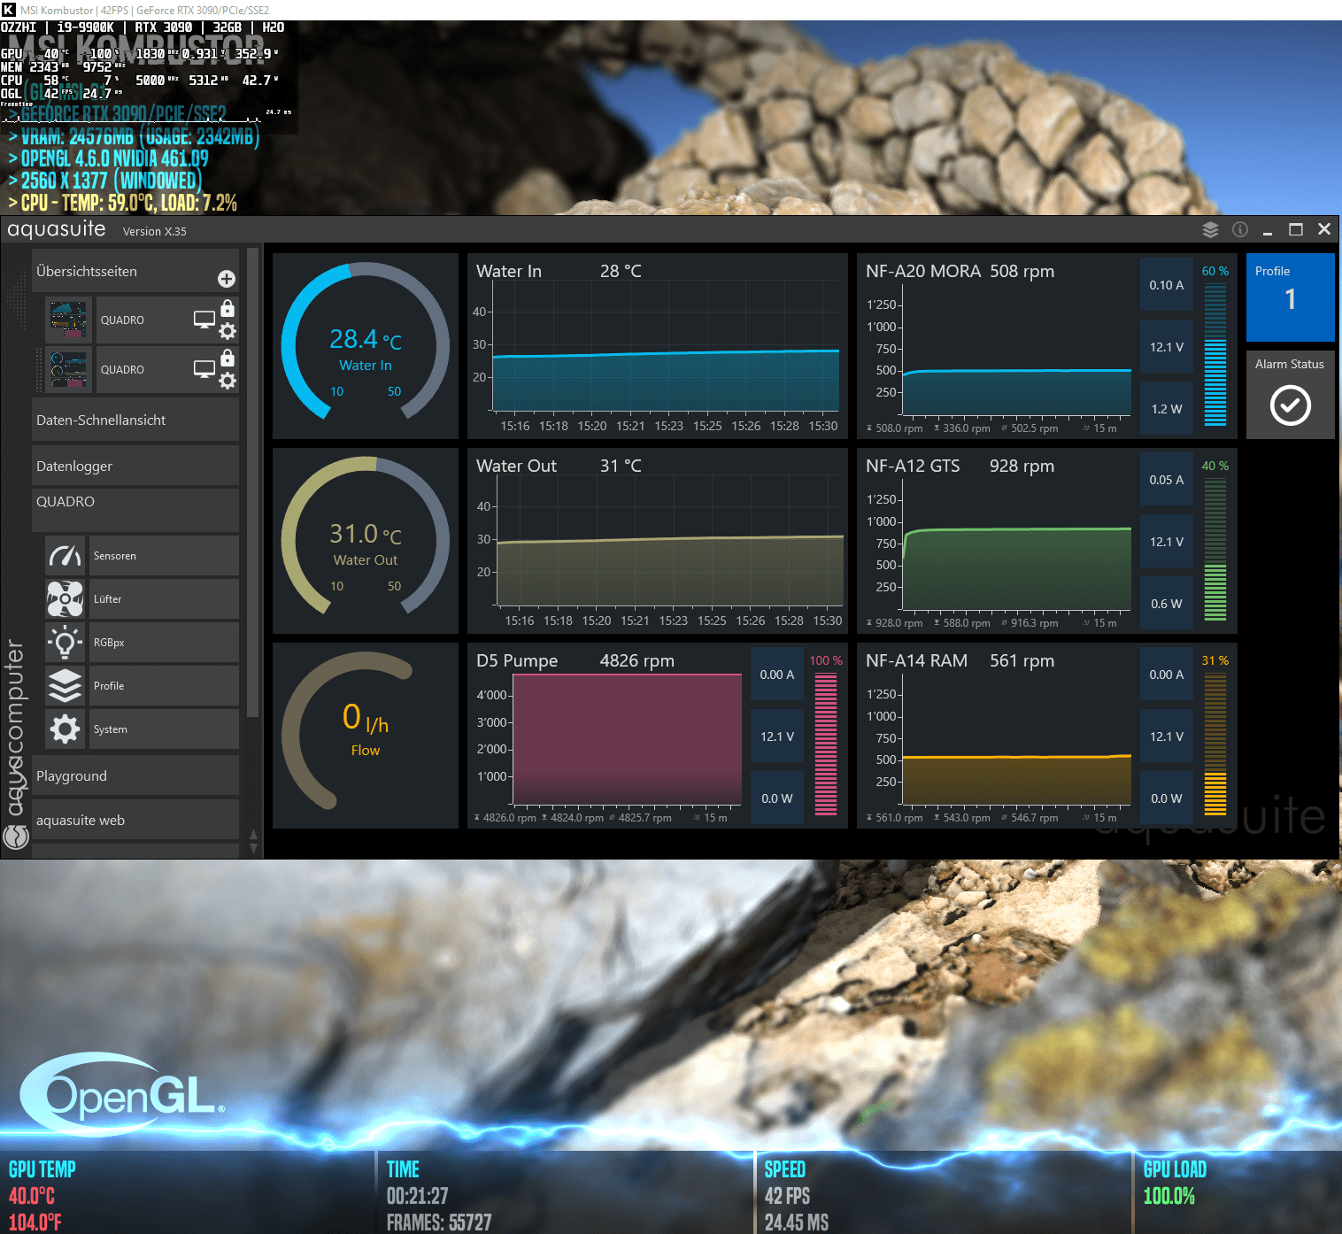Click desktop monitor icon on second QUADRO page
Image resolution: width=1342 pixels, height=1234 pixels.
(204, 370)
